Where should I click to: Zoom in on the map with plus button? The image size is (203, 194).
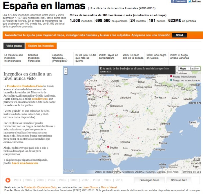pos(66,69)
